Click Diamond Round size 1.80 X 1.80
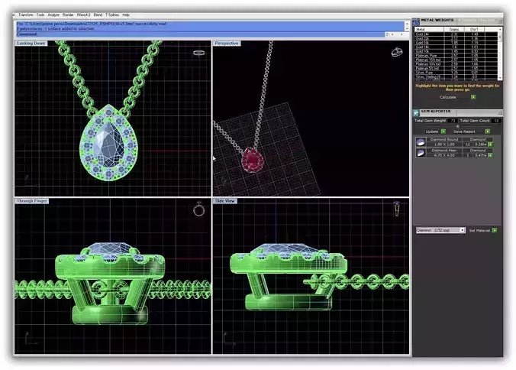The image size is (516, 370). [x=444, y=144]
